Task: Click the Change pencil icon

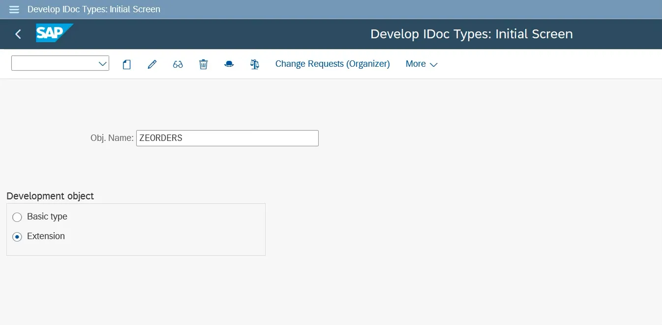Action: tap(152, 64)
